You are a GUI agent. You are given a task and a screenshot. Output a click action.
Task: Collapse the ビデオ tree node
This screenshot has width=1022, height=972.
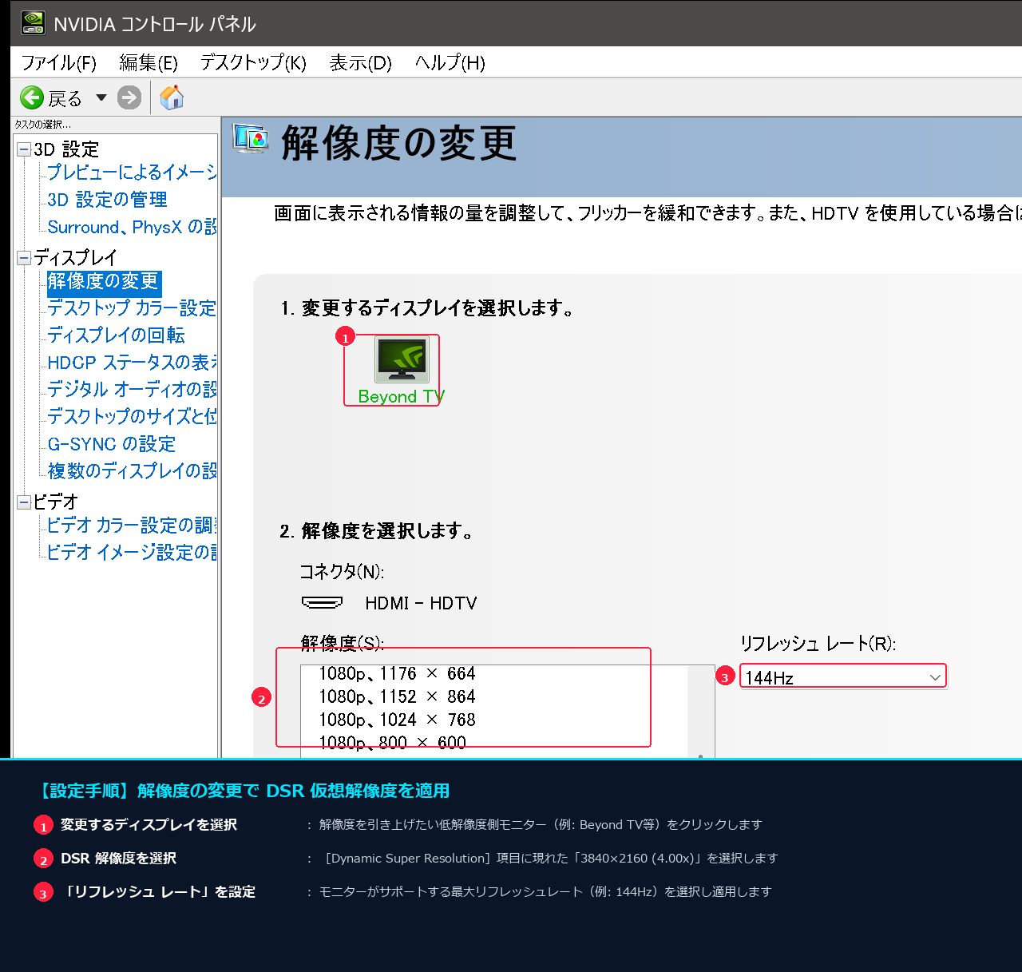coord(24,502)
